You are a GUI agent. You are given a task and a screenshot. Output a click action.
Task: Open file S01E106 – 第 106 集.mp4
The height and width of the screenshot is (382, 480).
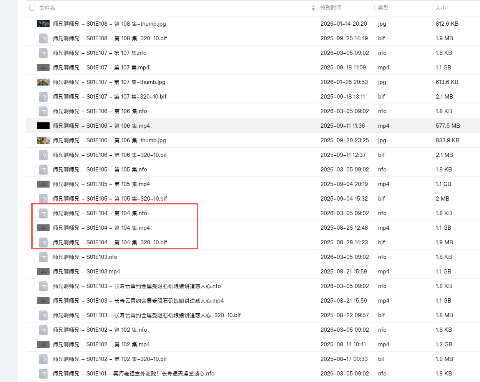pos(101,126)
